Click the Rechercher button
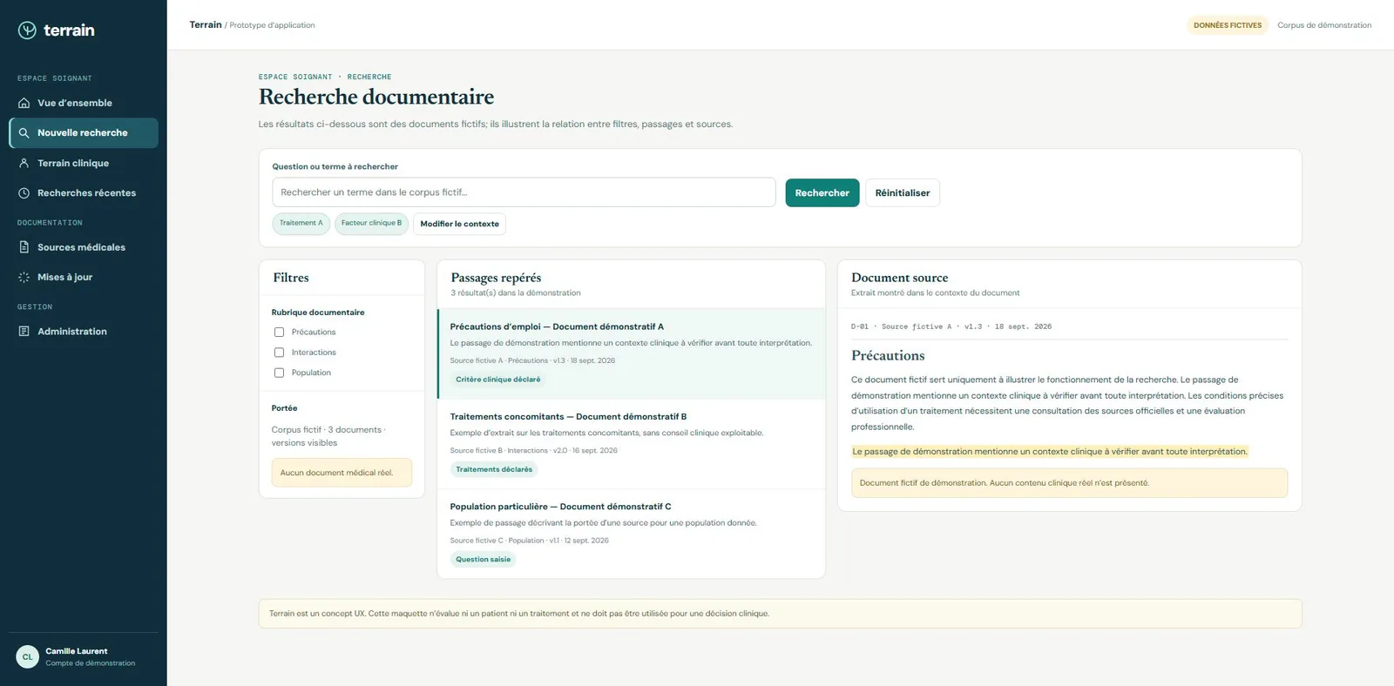 point(822,193)
